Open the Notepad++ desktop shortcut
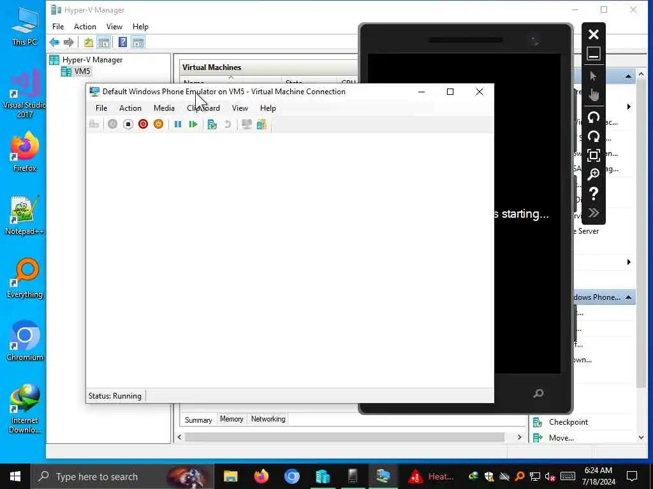Screen dimensions: 653x489 24,215
